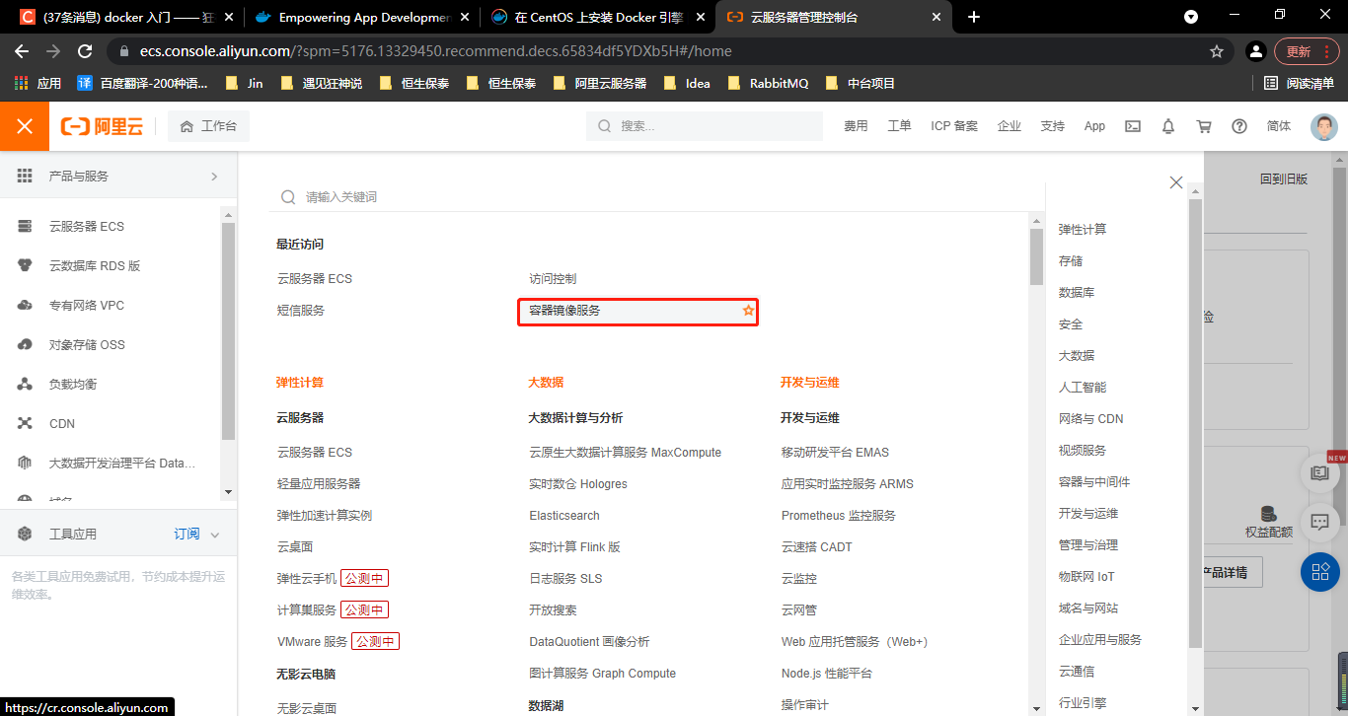Open the Aliyun logo homepage
Image resolution: width=1348 pixels, height=716 pixels.
click(102, 126)
